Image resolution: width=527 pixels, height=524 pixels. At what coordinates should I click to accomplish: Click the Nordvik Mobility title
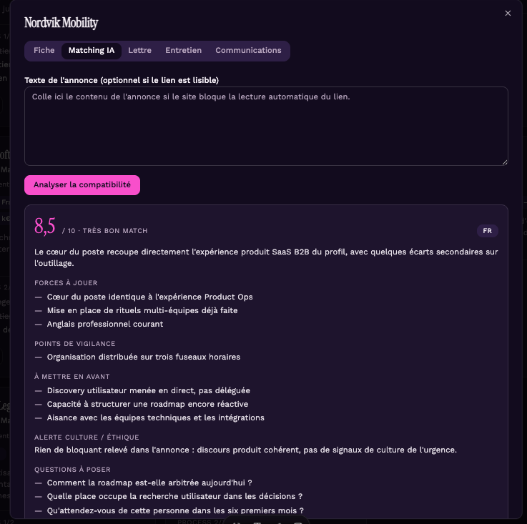point(61,23)
